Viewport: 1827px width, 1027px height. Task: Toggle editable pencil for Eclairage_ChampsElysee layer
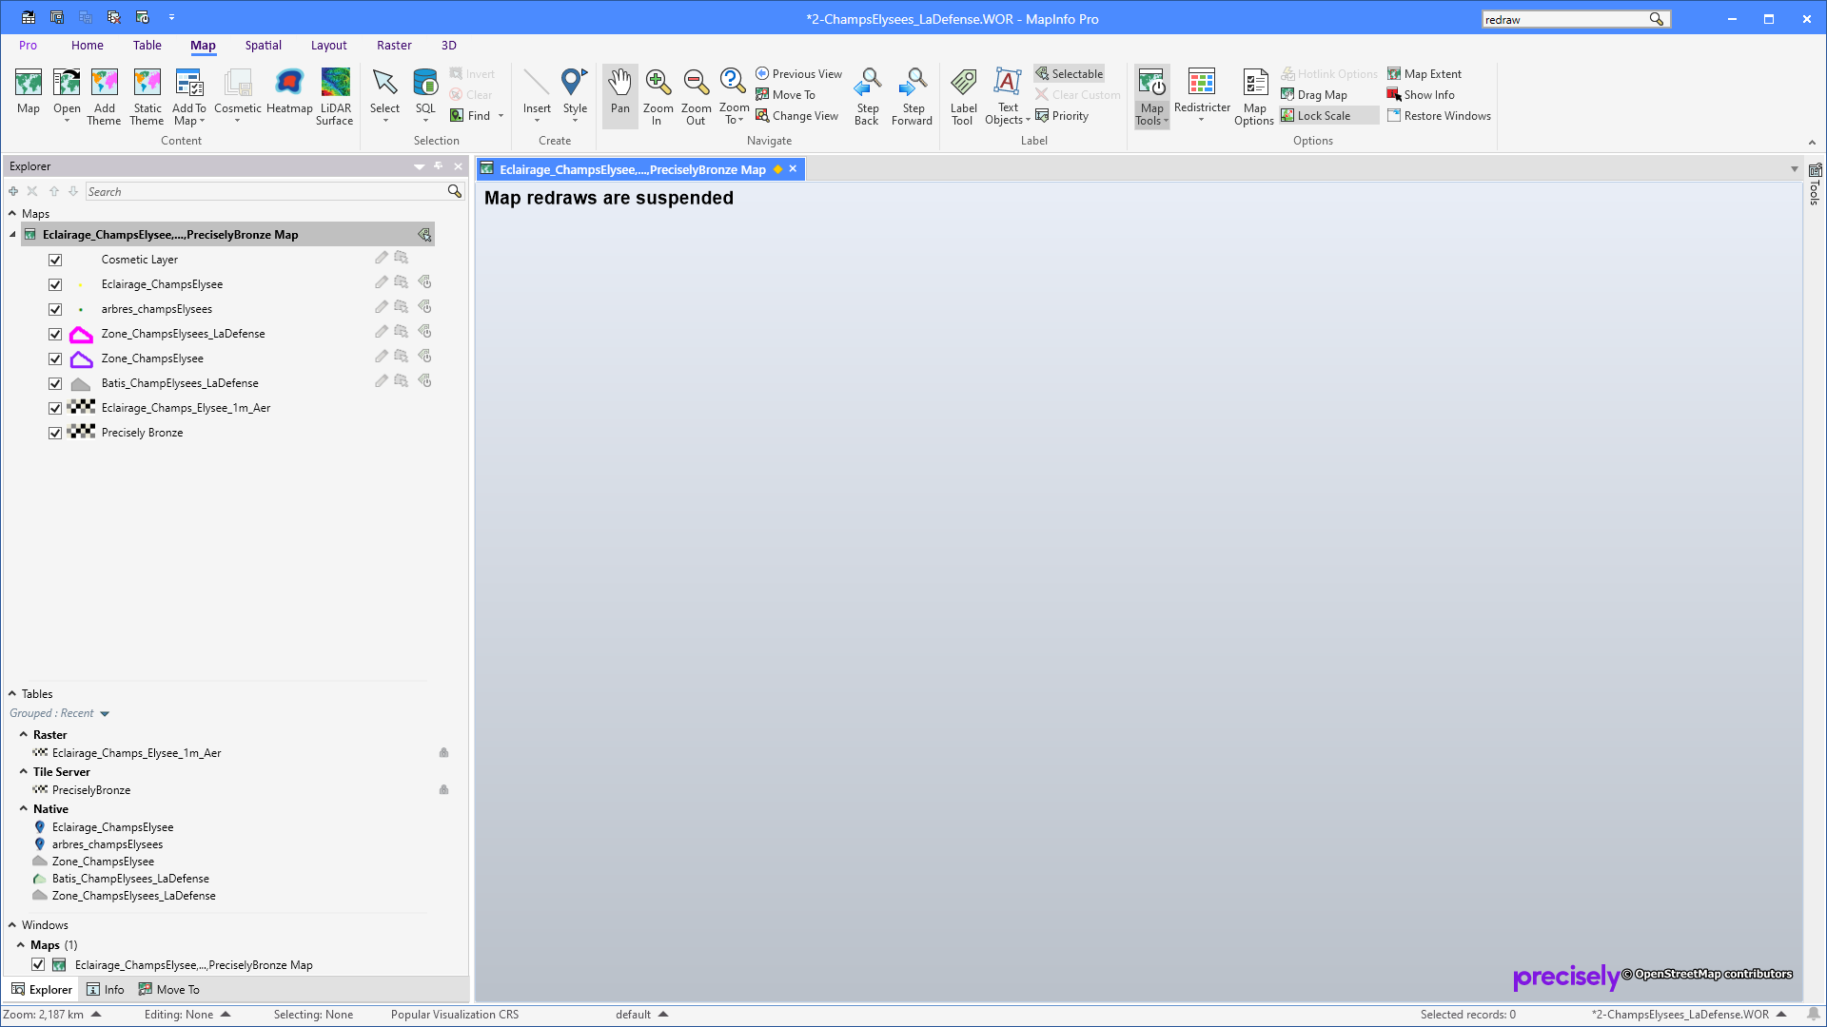coord(381,282)
